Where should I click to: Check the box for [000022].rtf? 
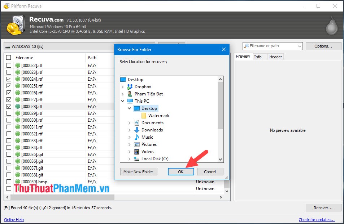click(x=9, y=65)
